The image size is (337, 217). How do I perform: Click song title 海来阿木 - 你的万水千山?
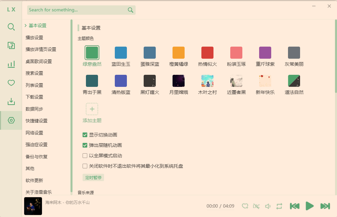click(67, 202)
